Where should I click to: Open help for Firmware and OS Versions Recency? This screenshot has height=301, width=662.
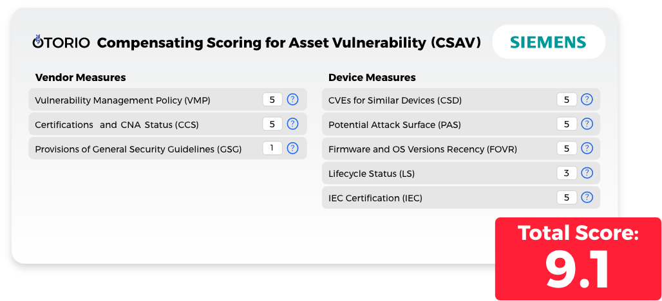[587, 149]
